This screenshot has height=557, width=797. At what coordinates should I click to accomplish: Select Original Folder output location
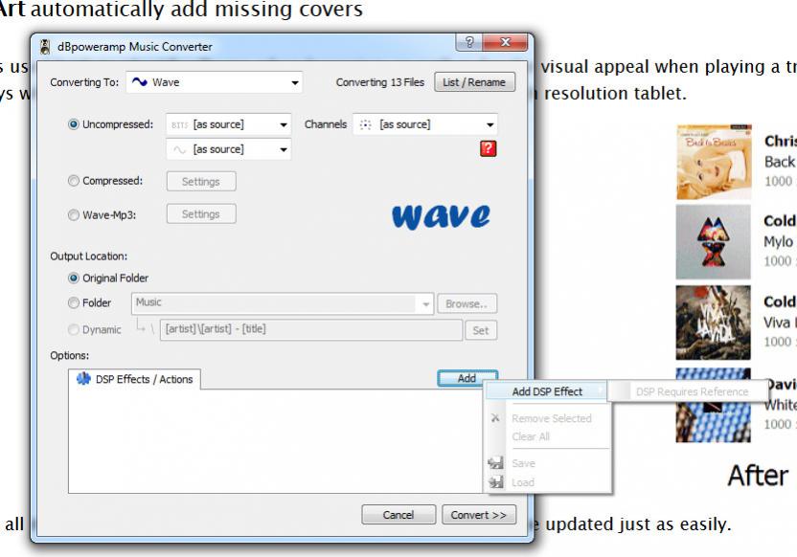point(74,278)
